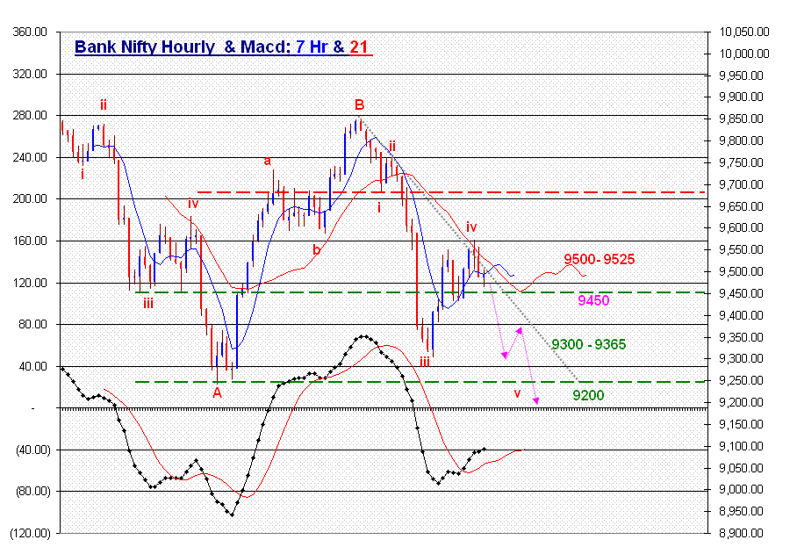
Task: Click the right axis price '9,000.00'
Action: tap(741, 490)
